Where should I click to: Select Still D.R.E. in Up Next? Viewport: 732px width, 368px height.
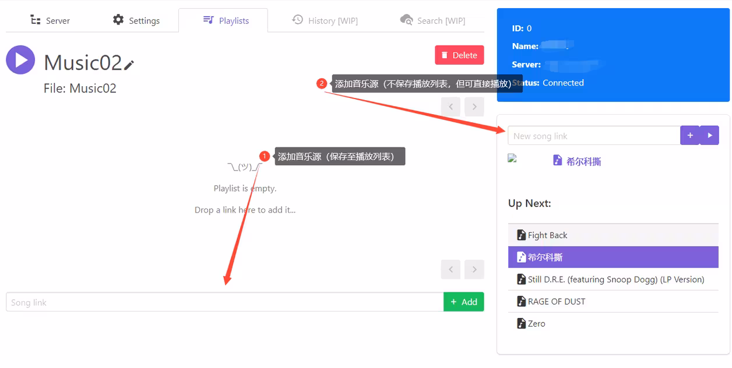613,279
